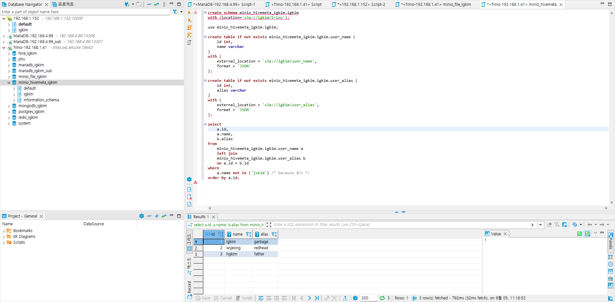
Task: Click the Script button in the results toolbar
Action: click(x=244, y=298)
